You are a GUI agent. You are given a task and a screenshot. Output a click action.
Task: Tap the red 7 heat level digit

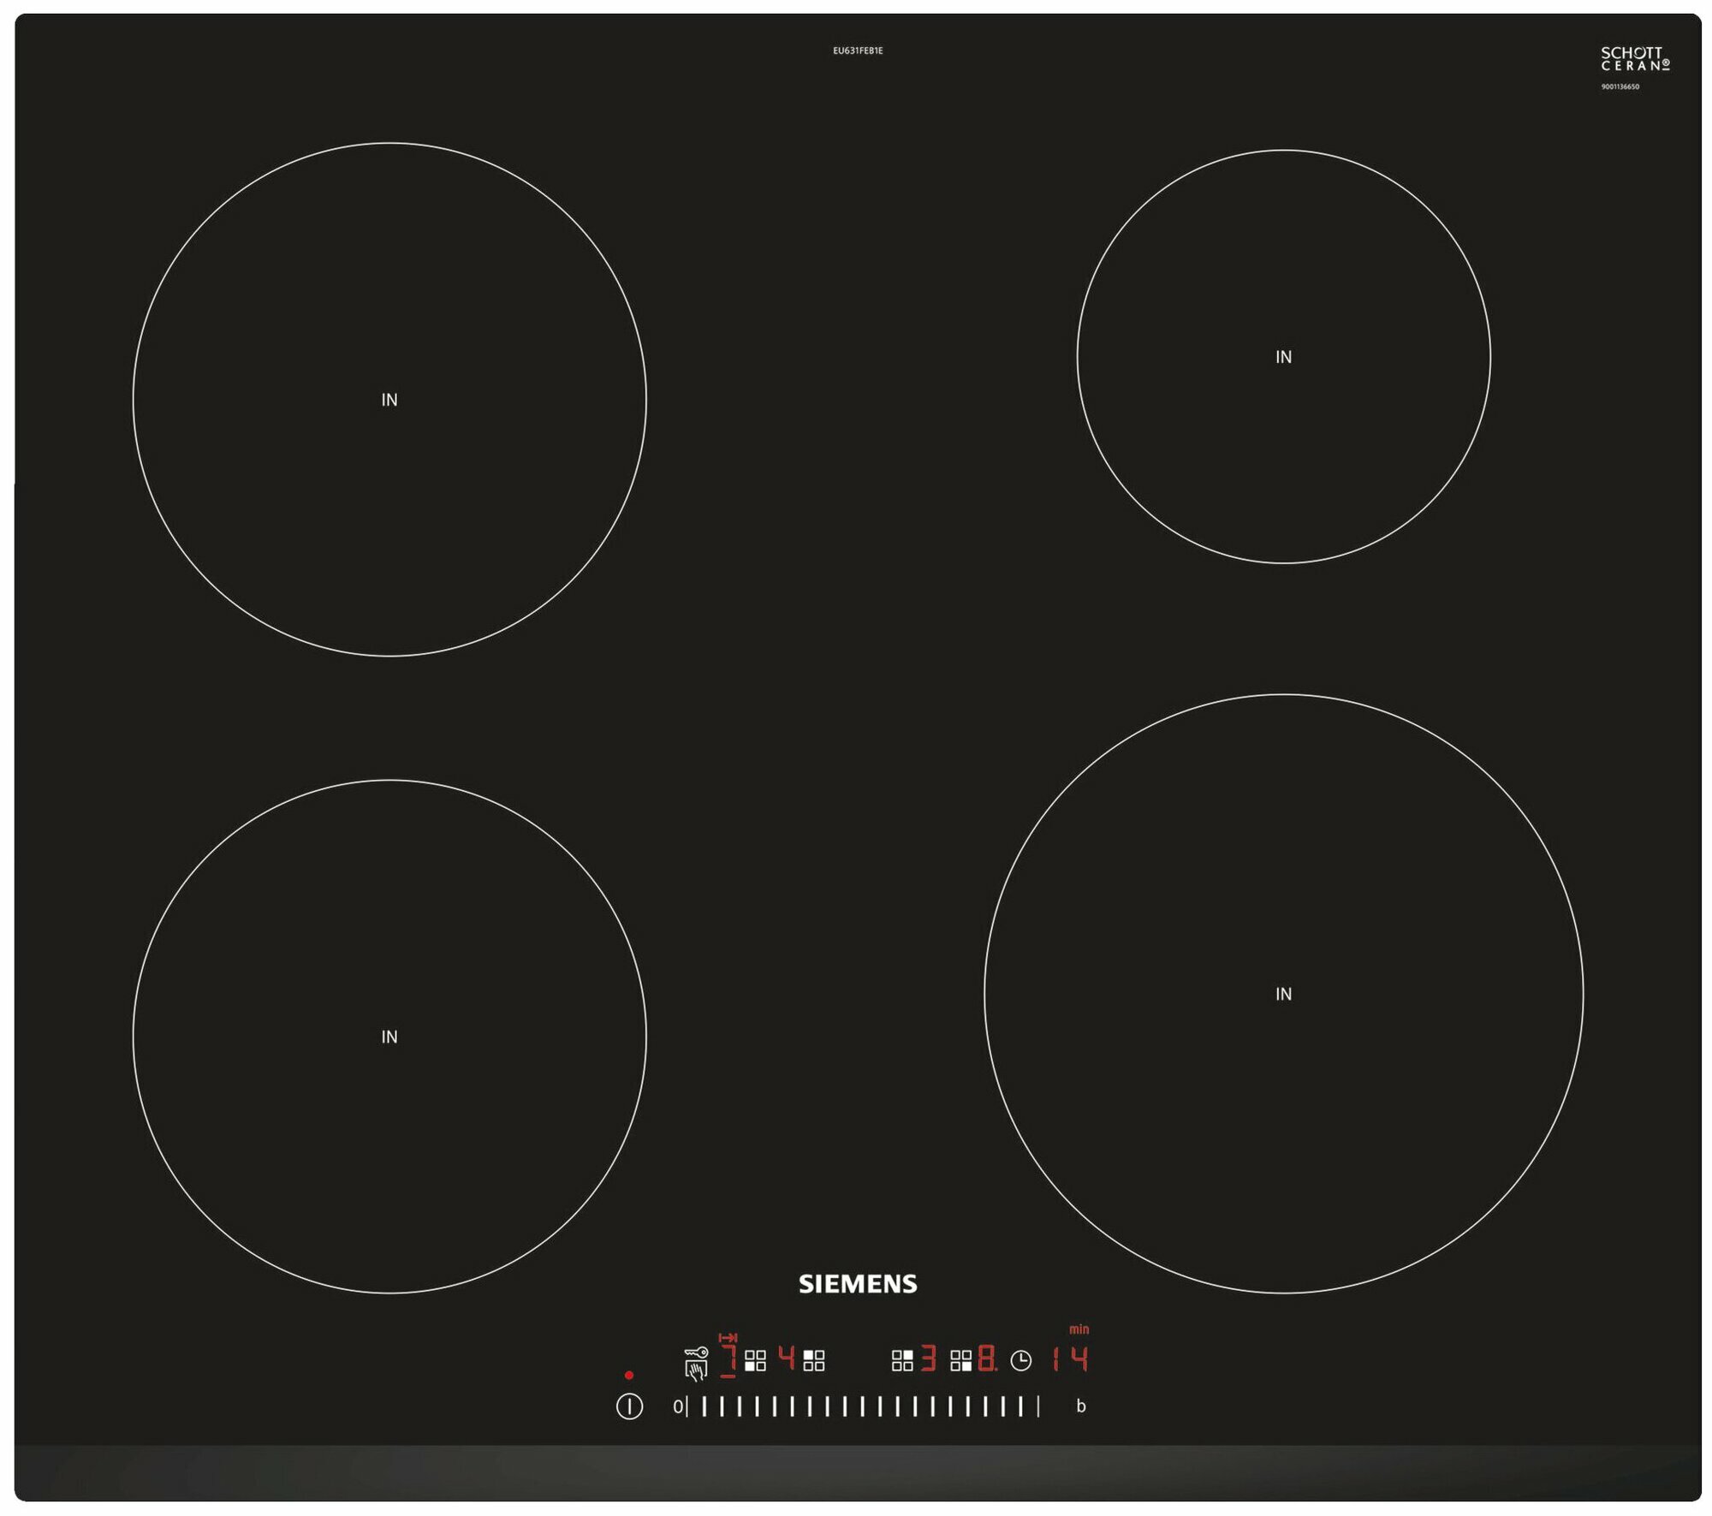tap(728, 1358)
